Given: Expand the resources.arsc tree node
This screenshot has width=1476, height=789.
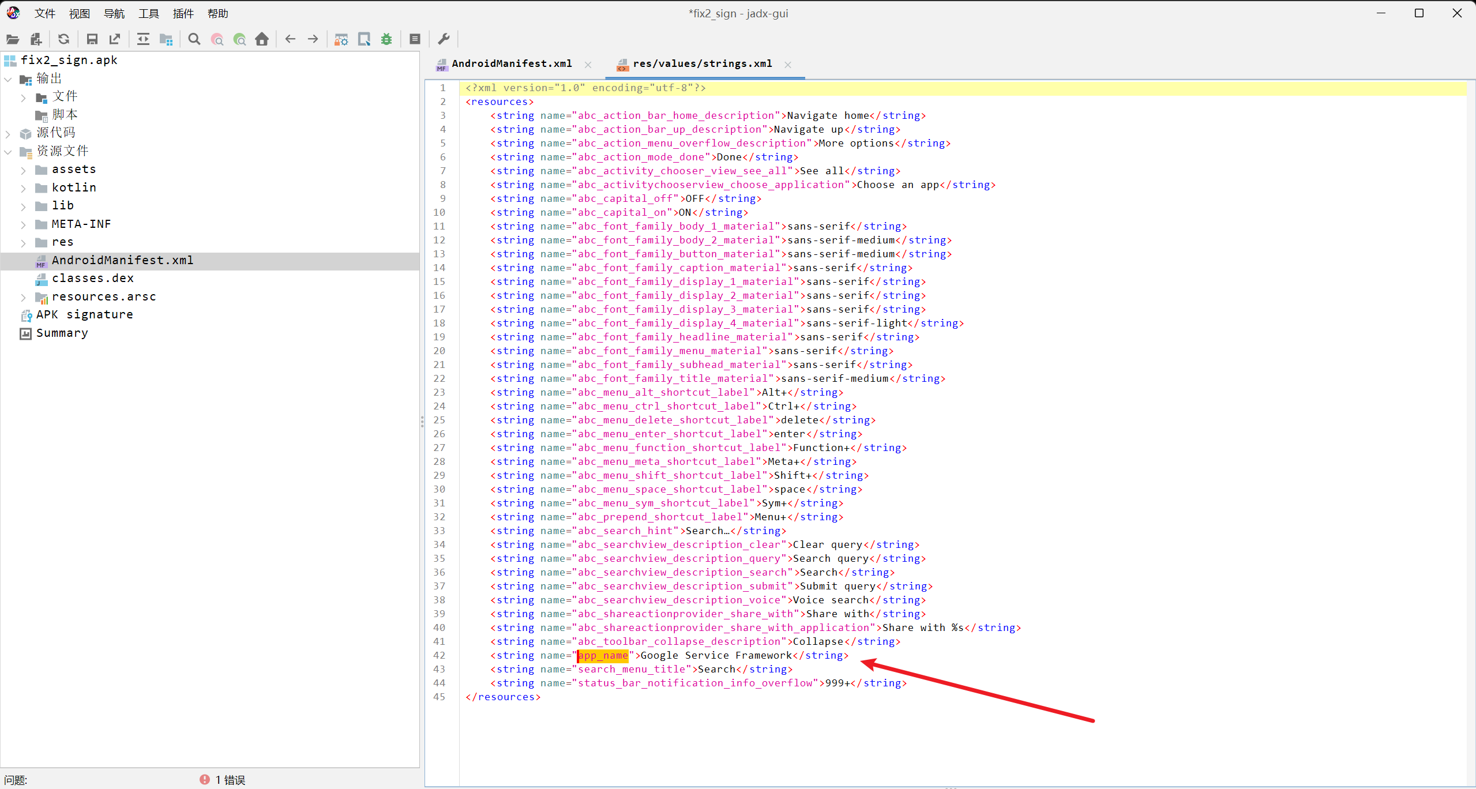Looking at the screenshot, I should [x=23, y=298].
